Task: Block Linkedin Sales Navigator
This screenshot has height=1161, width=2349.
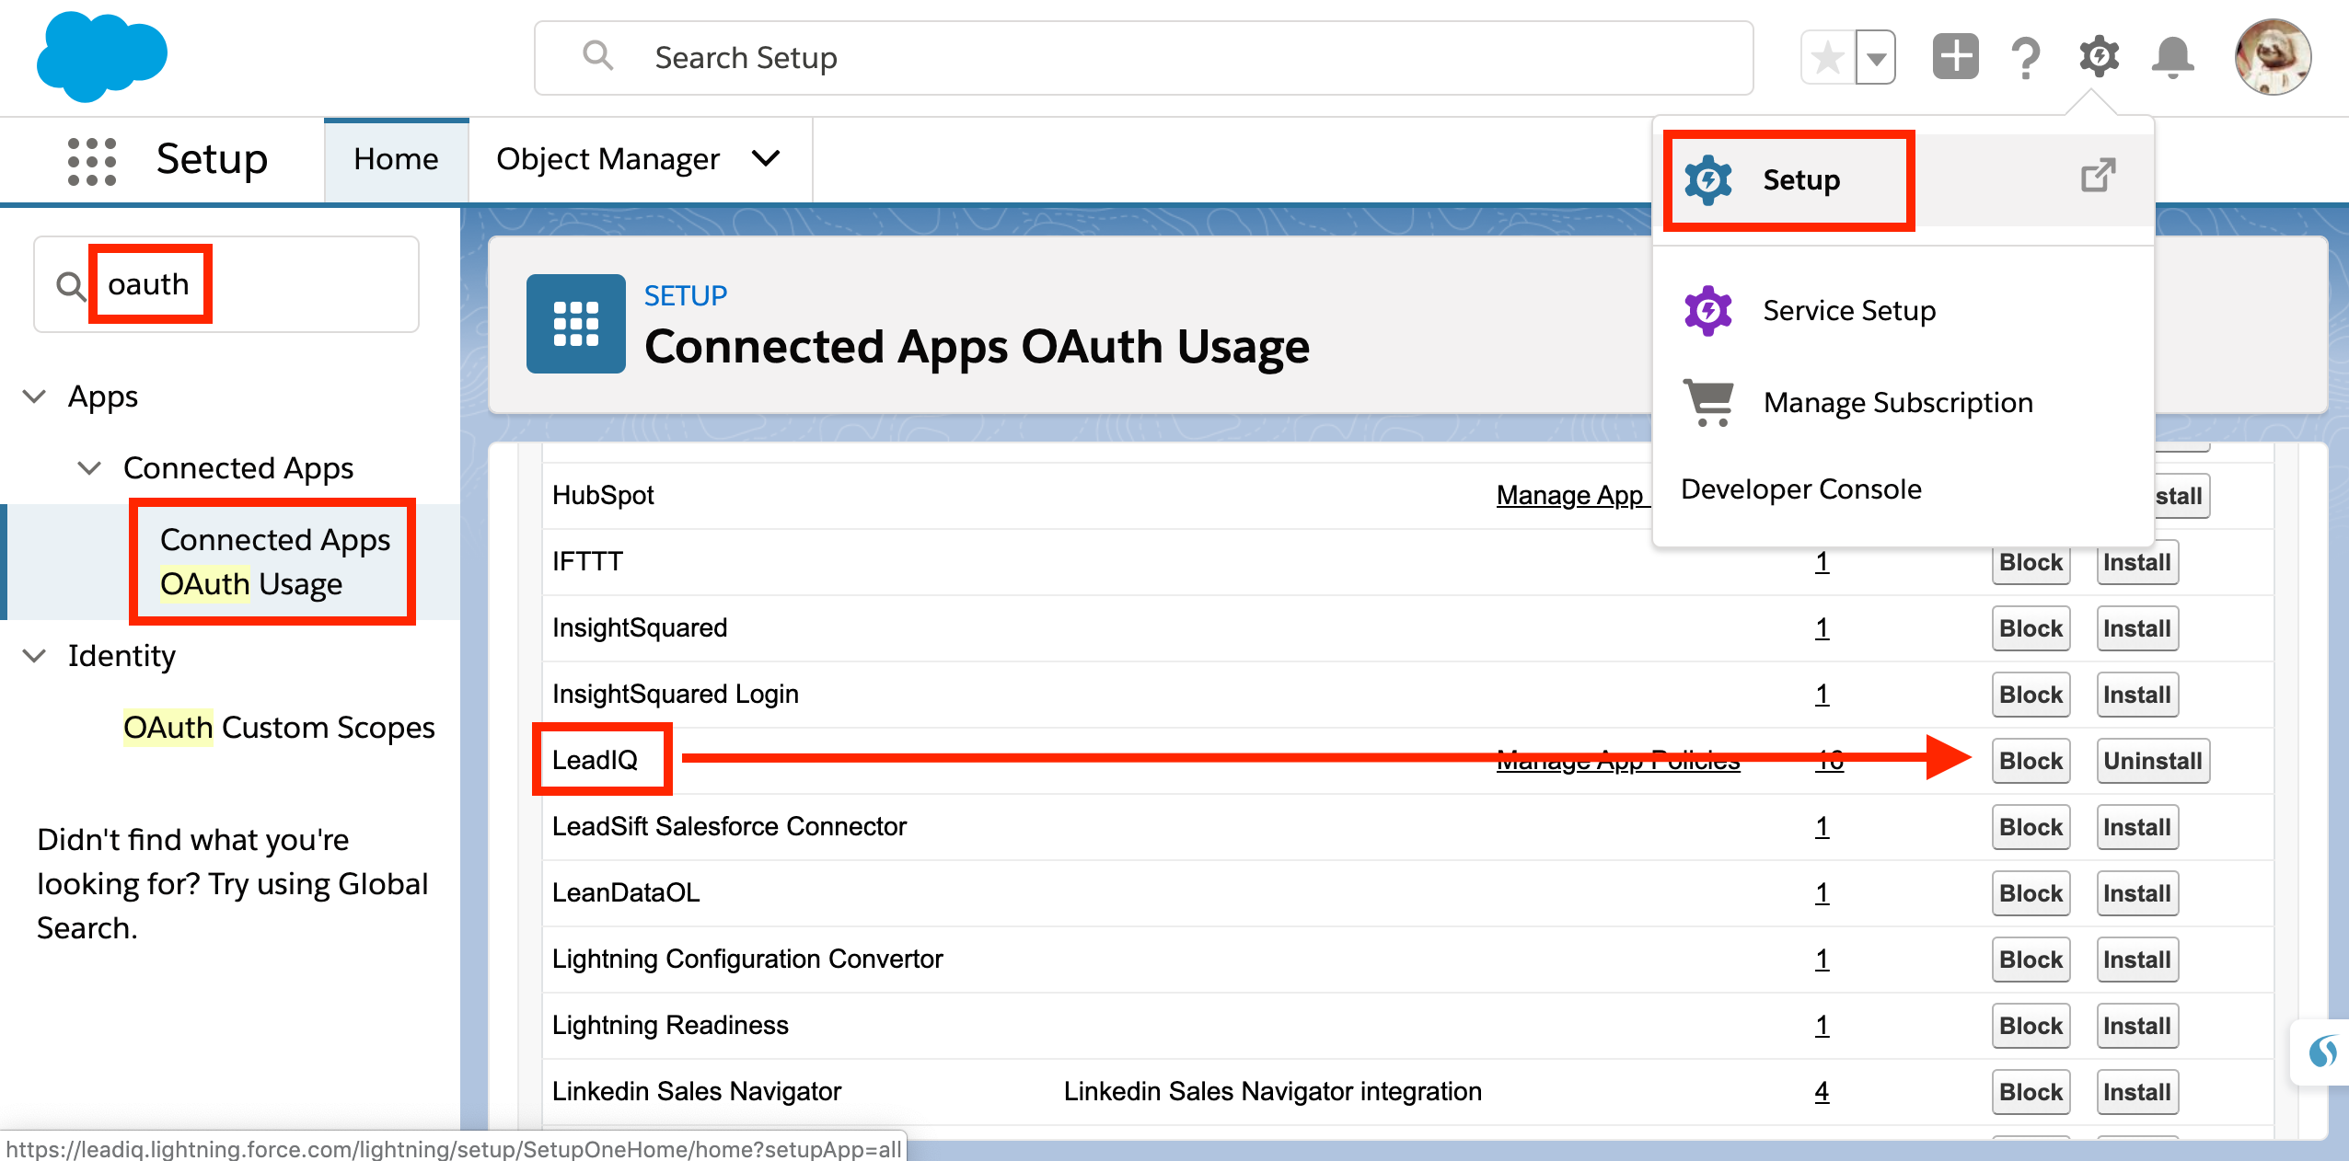Action: [2031, 1092]
